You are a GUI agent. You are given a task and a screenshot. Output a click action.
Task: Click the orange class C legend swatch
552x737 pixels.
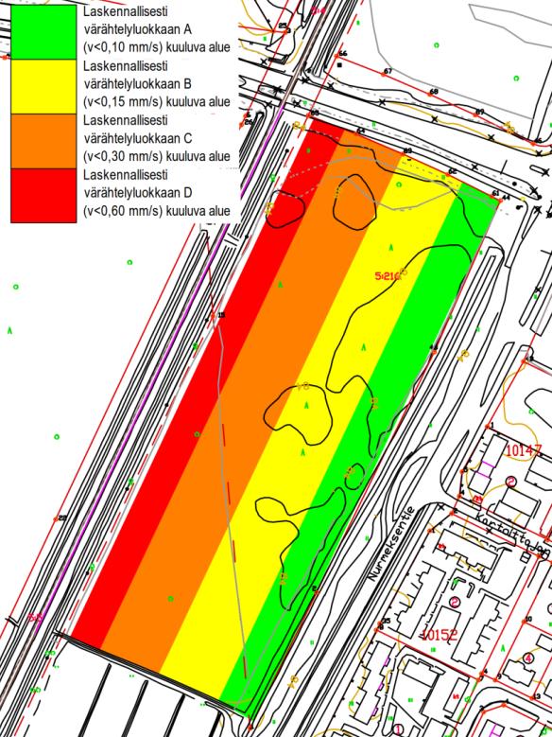(43, 141)
